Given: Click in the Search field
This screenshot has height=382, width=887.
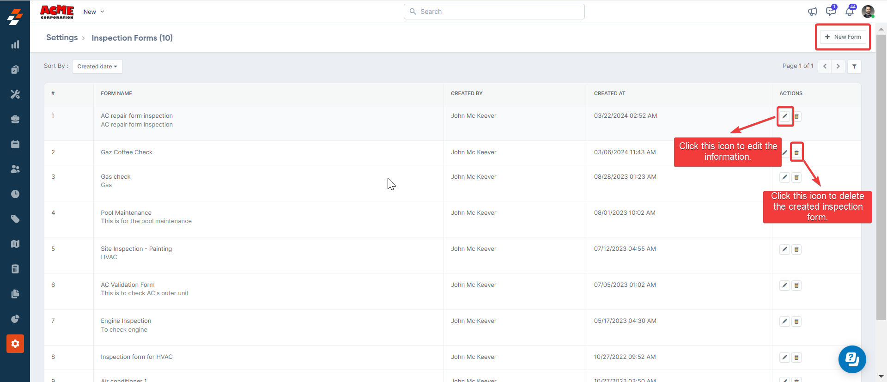Looking at the screenshot, I should click(x=494, y=12).
